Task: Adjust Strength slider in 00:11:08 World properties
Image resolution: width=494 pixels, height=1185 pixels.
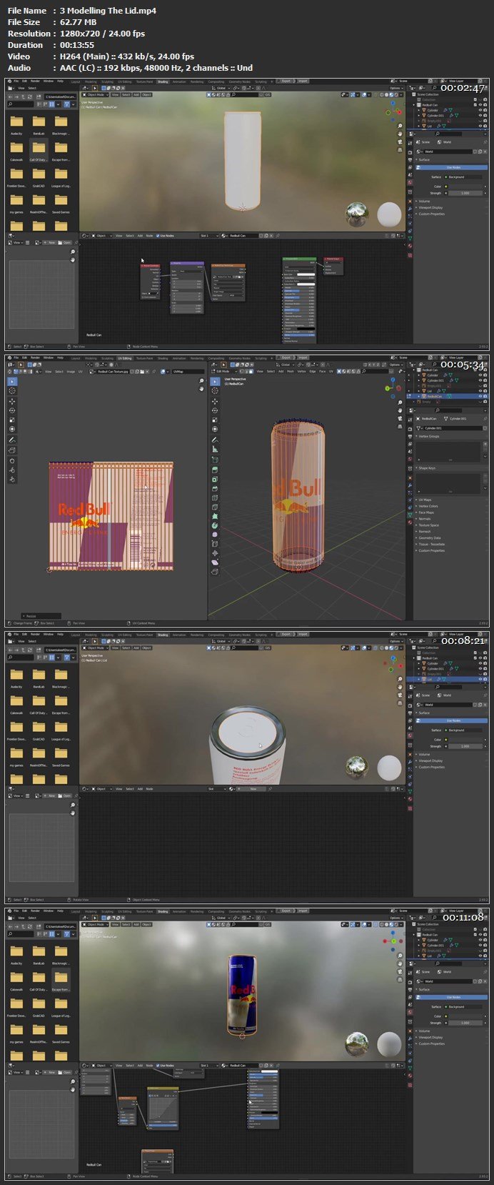Action: click(465, 1023)
